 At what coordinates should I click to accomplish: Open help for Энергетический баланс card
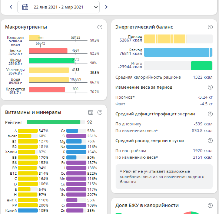point(210,27)
